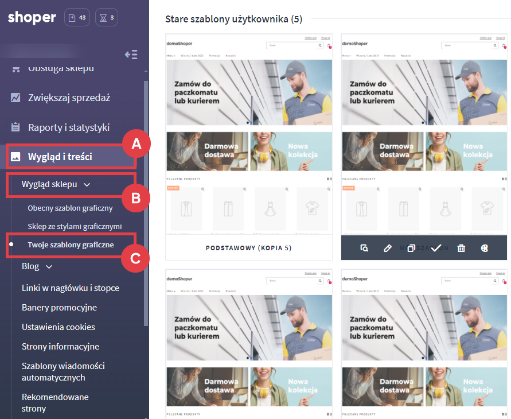511x419 pixels.
Task: Open the hourglass badge showing 3
Action: tap(107, 18)
